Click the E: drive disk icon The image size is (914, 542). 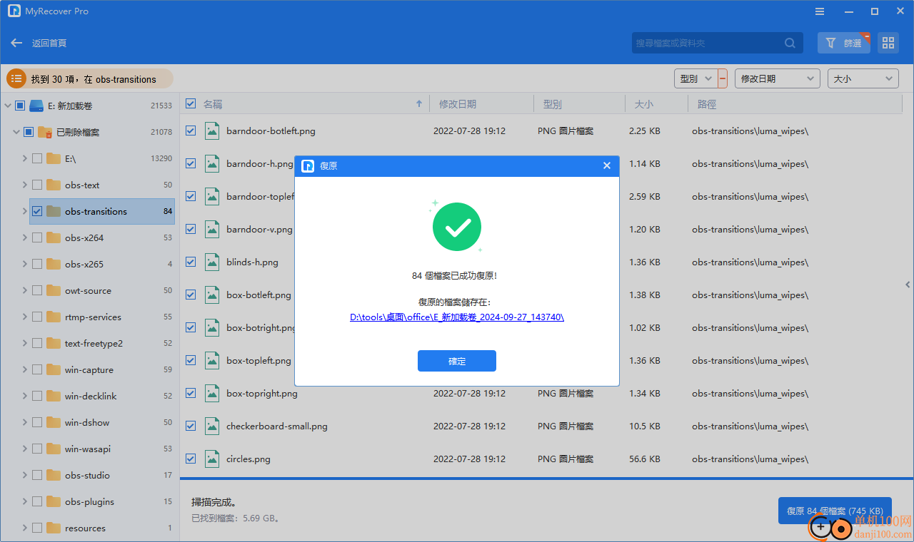tap(36, 106)
